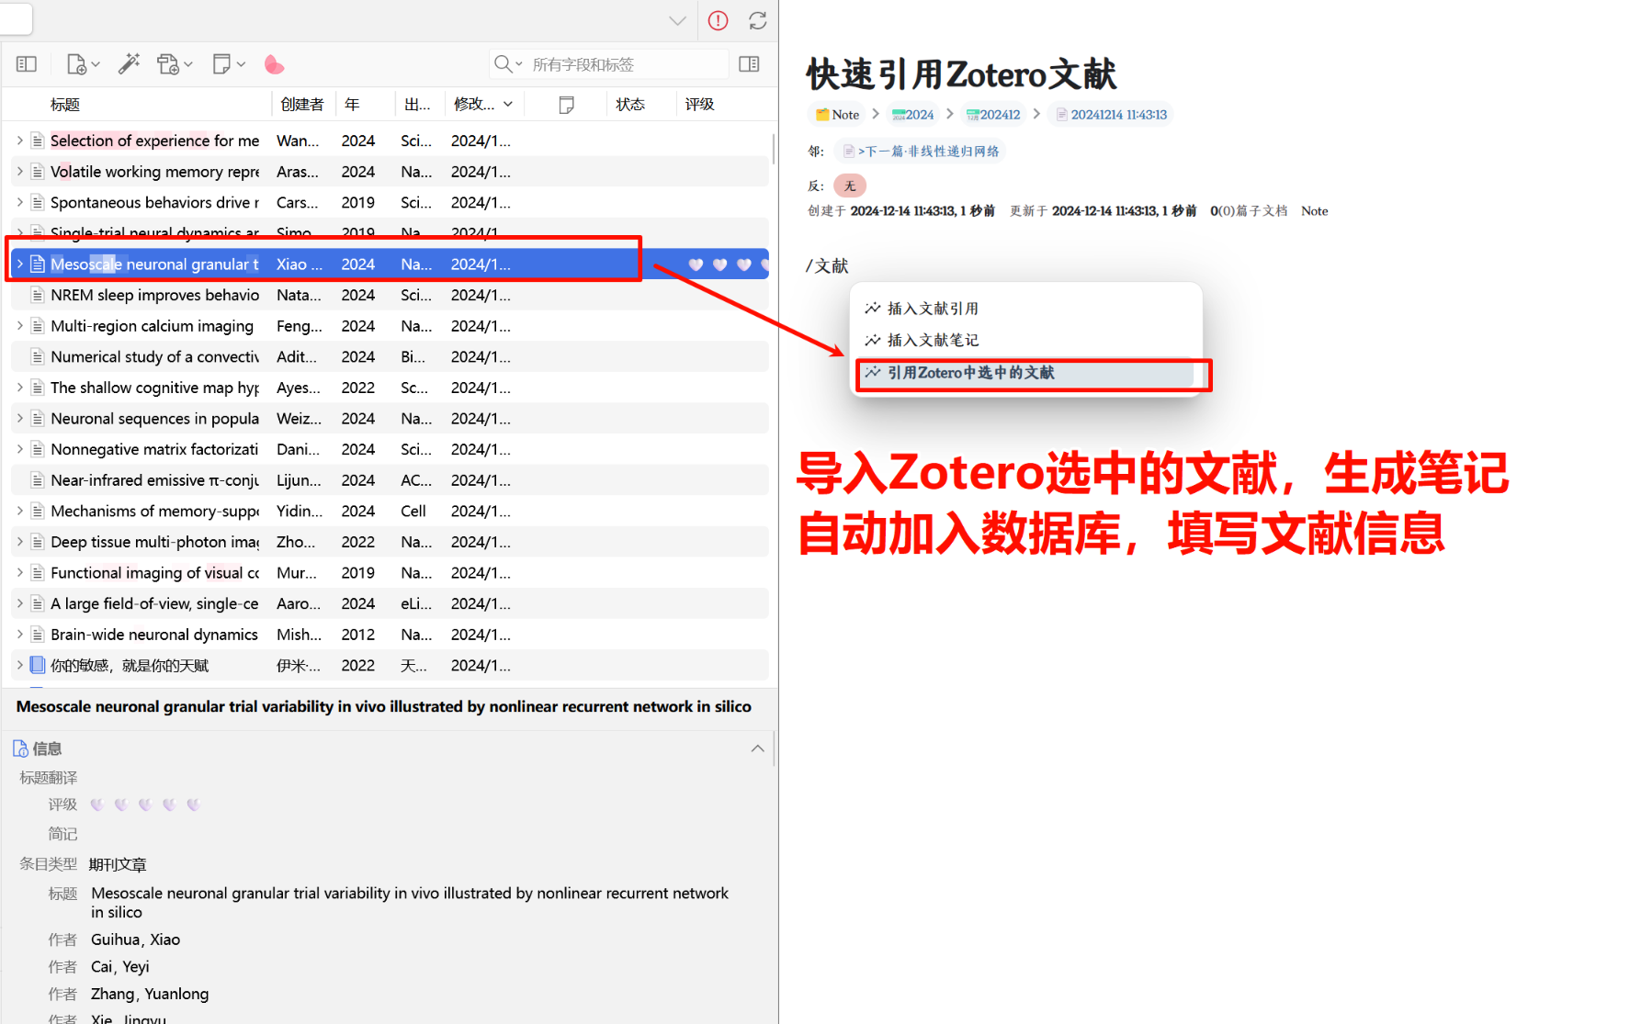
Task: Click the document icon of Numerical study row
Action: (38, 356)
